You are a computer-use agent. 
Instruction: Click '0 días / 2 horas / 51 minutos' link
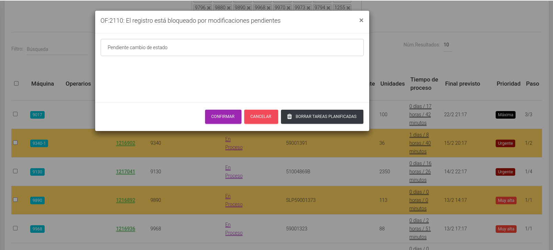420,229
